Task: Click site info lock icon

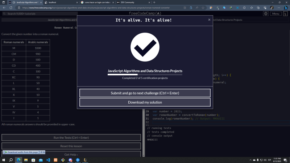Action: coord(19,8)
